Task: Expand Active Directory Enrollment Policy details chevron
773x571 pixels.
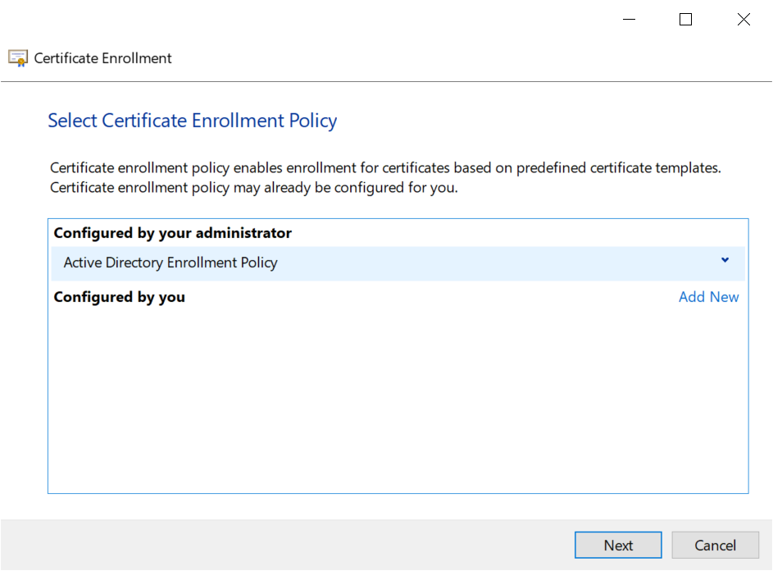Action: 725,261
